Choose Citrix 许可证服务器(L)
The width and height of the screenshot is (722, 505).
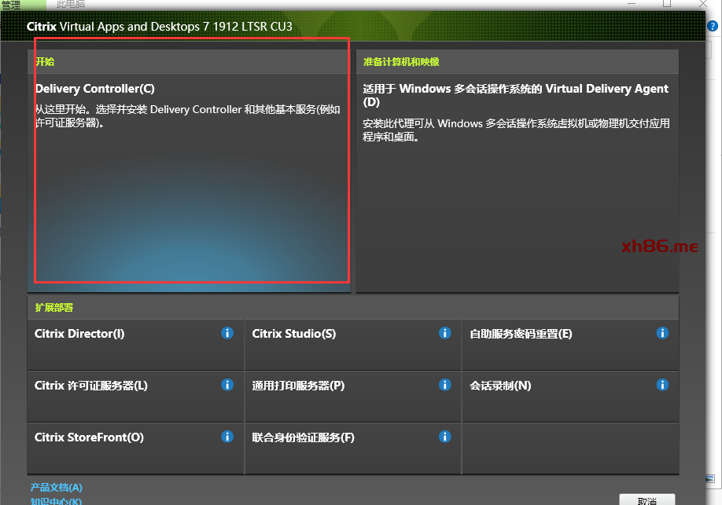(135, 397)
